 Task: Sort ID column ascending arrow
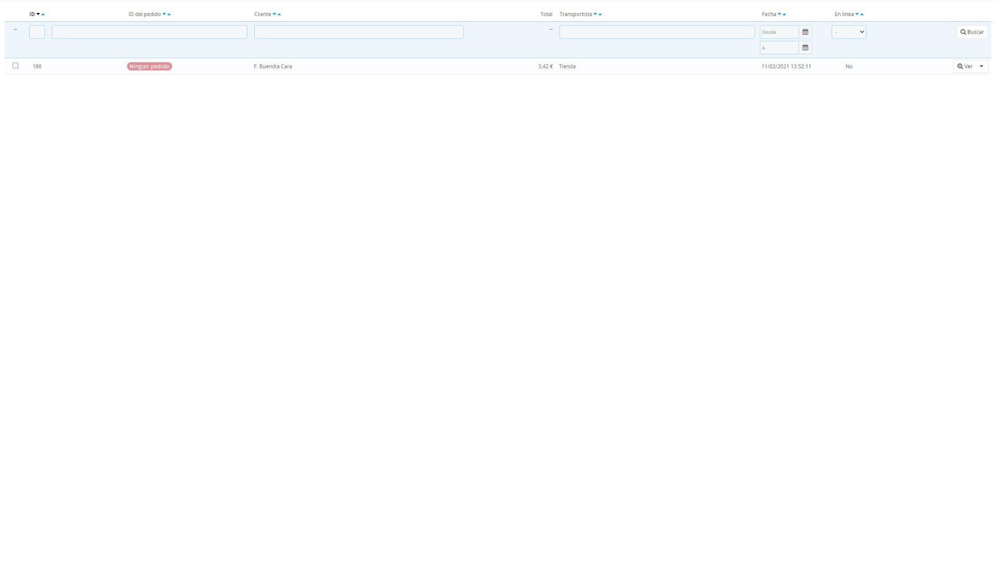tap(43, 15)
